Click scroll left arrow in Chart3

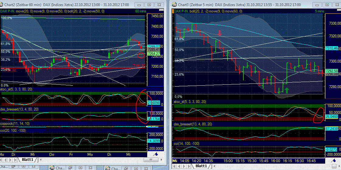[214, 166]
